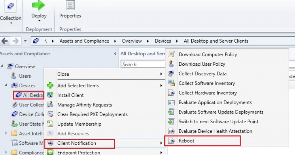
Task: Click the Download Computer Policy icon
Action: [x=171, y=54]
